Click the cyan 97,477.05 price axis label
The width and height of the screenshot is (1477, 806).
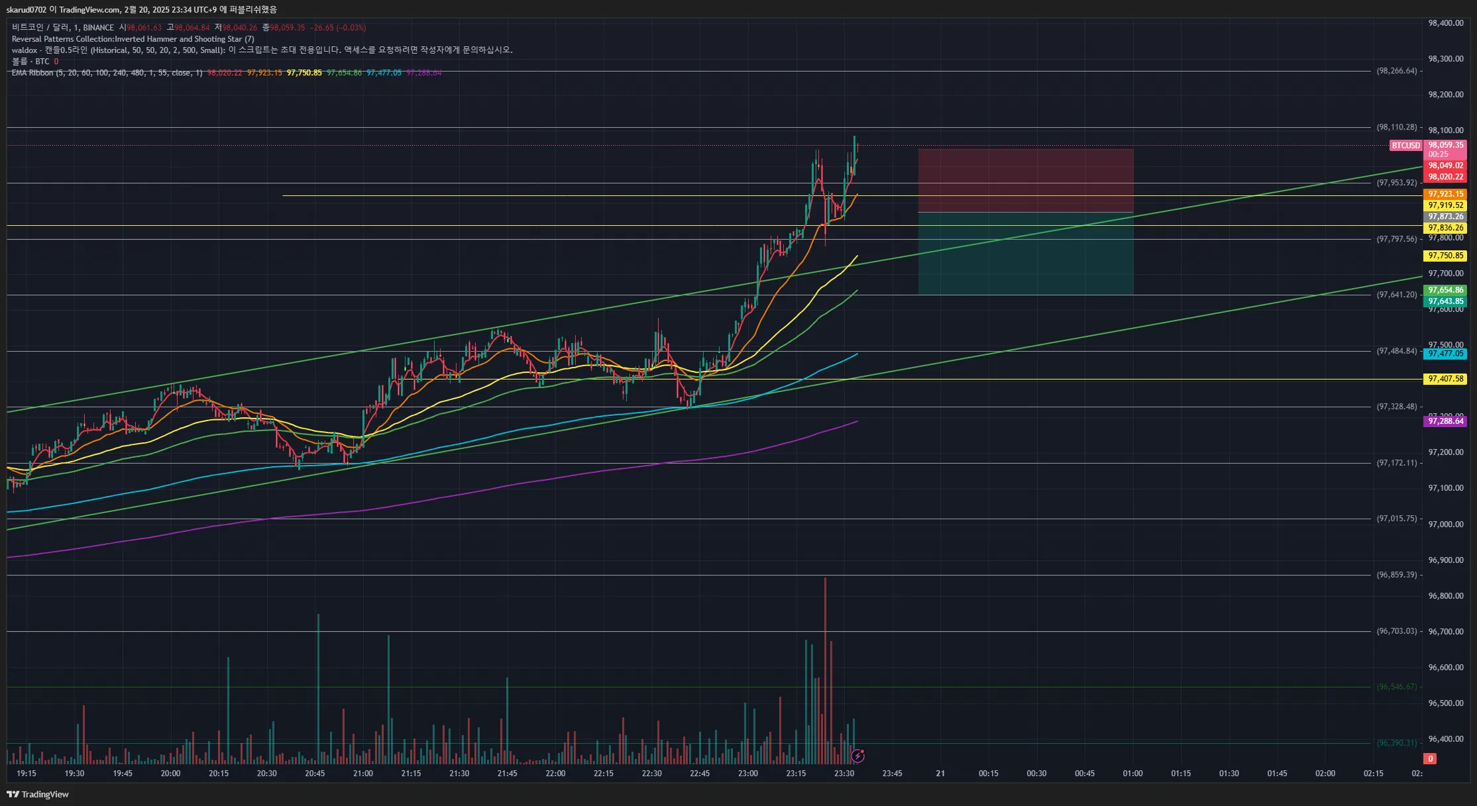click(x=1446, y=354)
